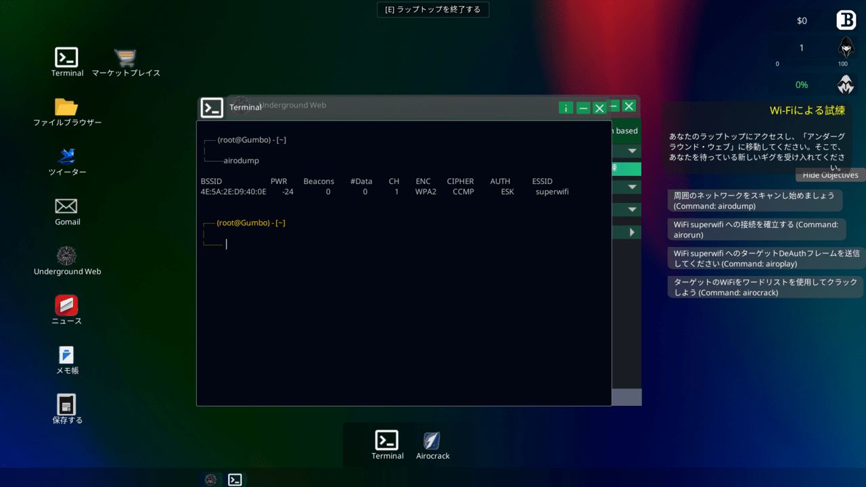Open the Terminal window info button

coord(566,108)
